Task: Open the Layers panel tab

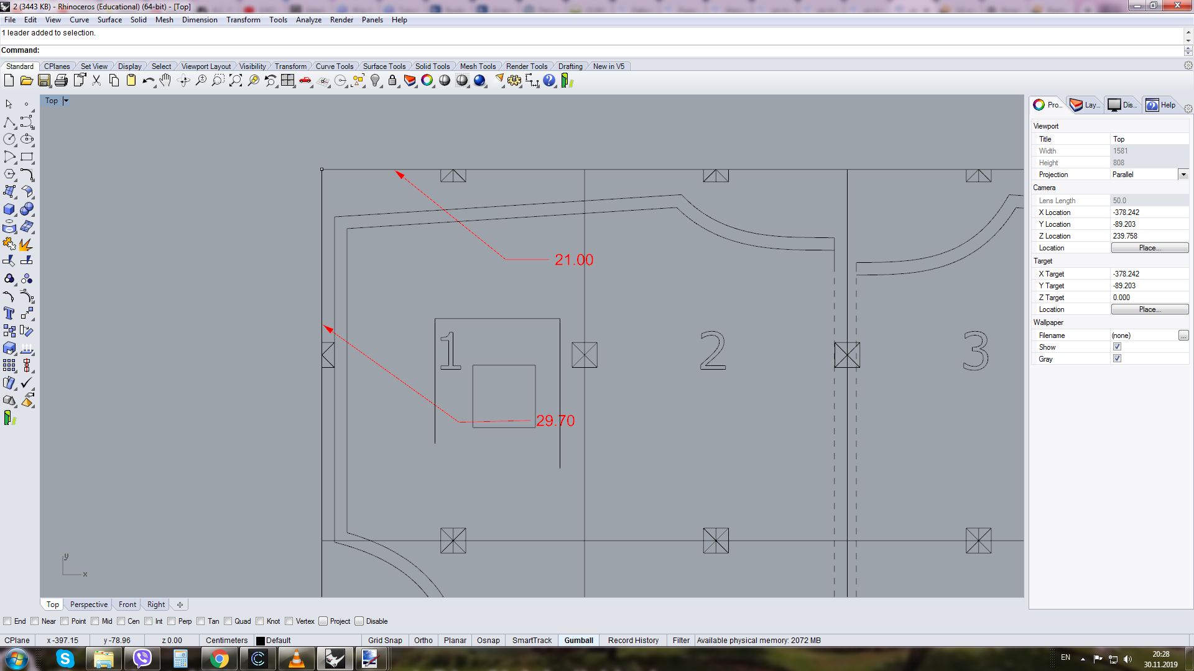Action: [x=1085, y=105]
